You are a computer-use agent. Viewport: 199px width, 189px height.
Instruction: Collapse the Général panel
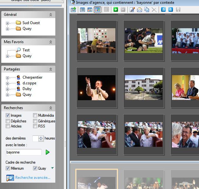point(51,15)
